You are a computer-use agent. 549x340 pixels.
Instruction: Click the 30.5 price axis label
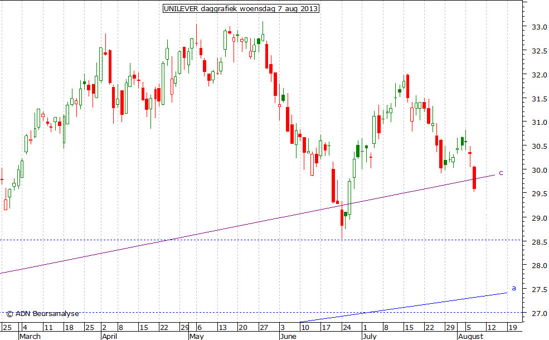[x=539, y=147]
